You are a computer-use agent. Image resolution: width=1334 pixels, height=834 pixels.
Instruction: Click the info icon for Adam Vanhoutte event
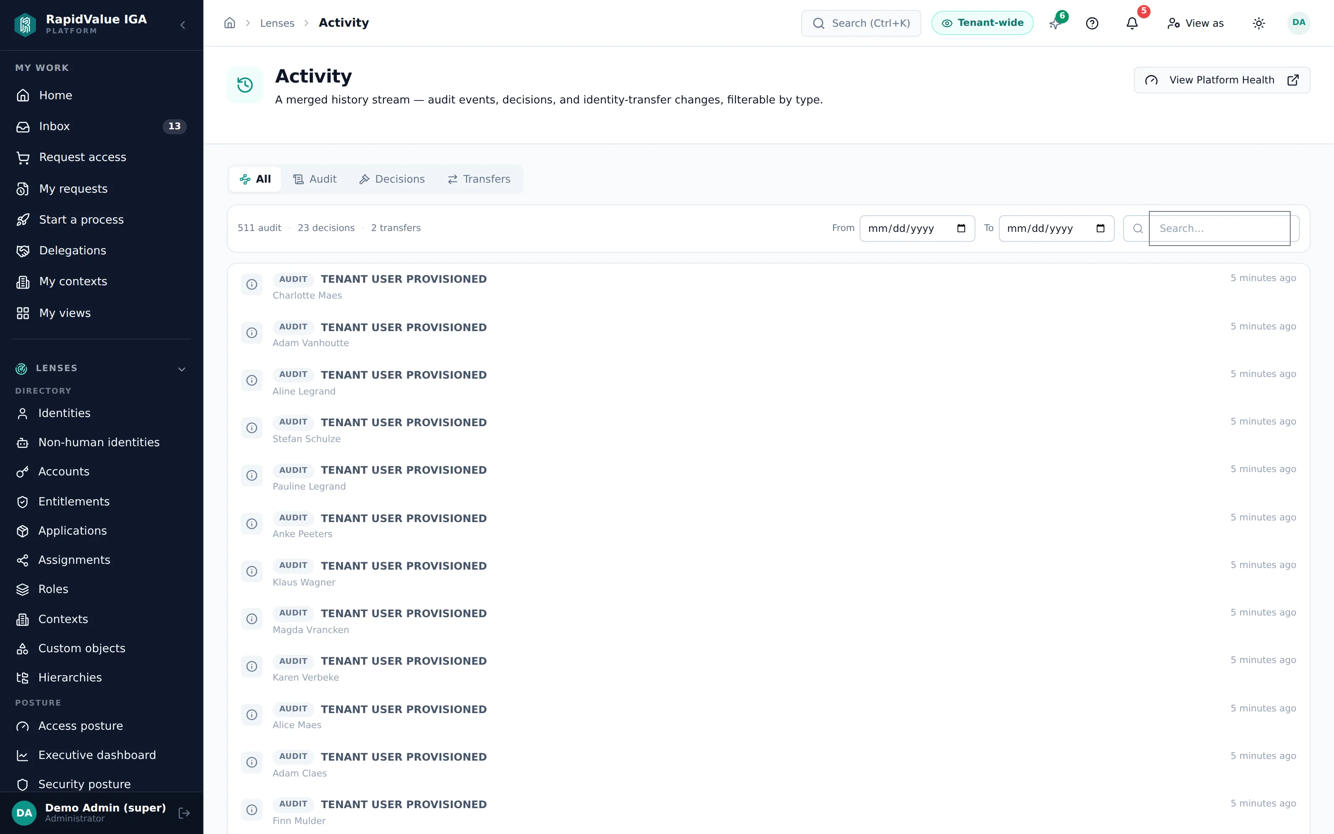tap(252, 333)
